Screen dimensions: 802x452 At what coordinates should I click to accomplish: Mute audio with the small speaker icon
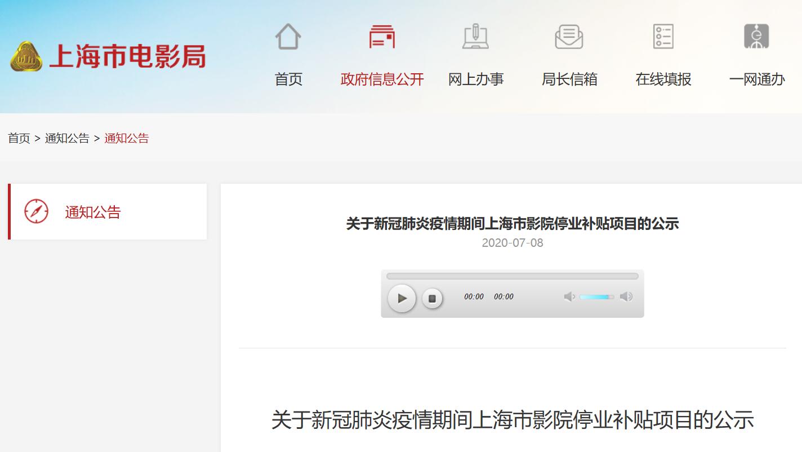click(569, 296)
